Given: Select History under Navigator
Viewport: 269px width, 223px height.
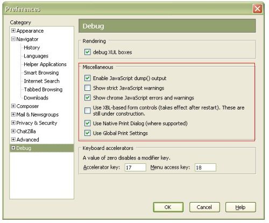Looking at the screenshot, I should pos(32,48).
